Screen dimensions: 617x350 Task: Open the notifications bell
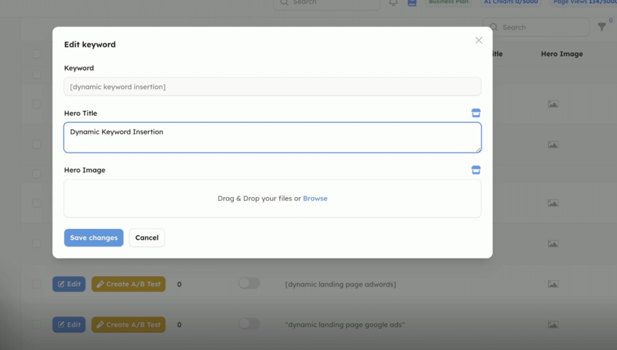coord(393,3)
